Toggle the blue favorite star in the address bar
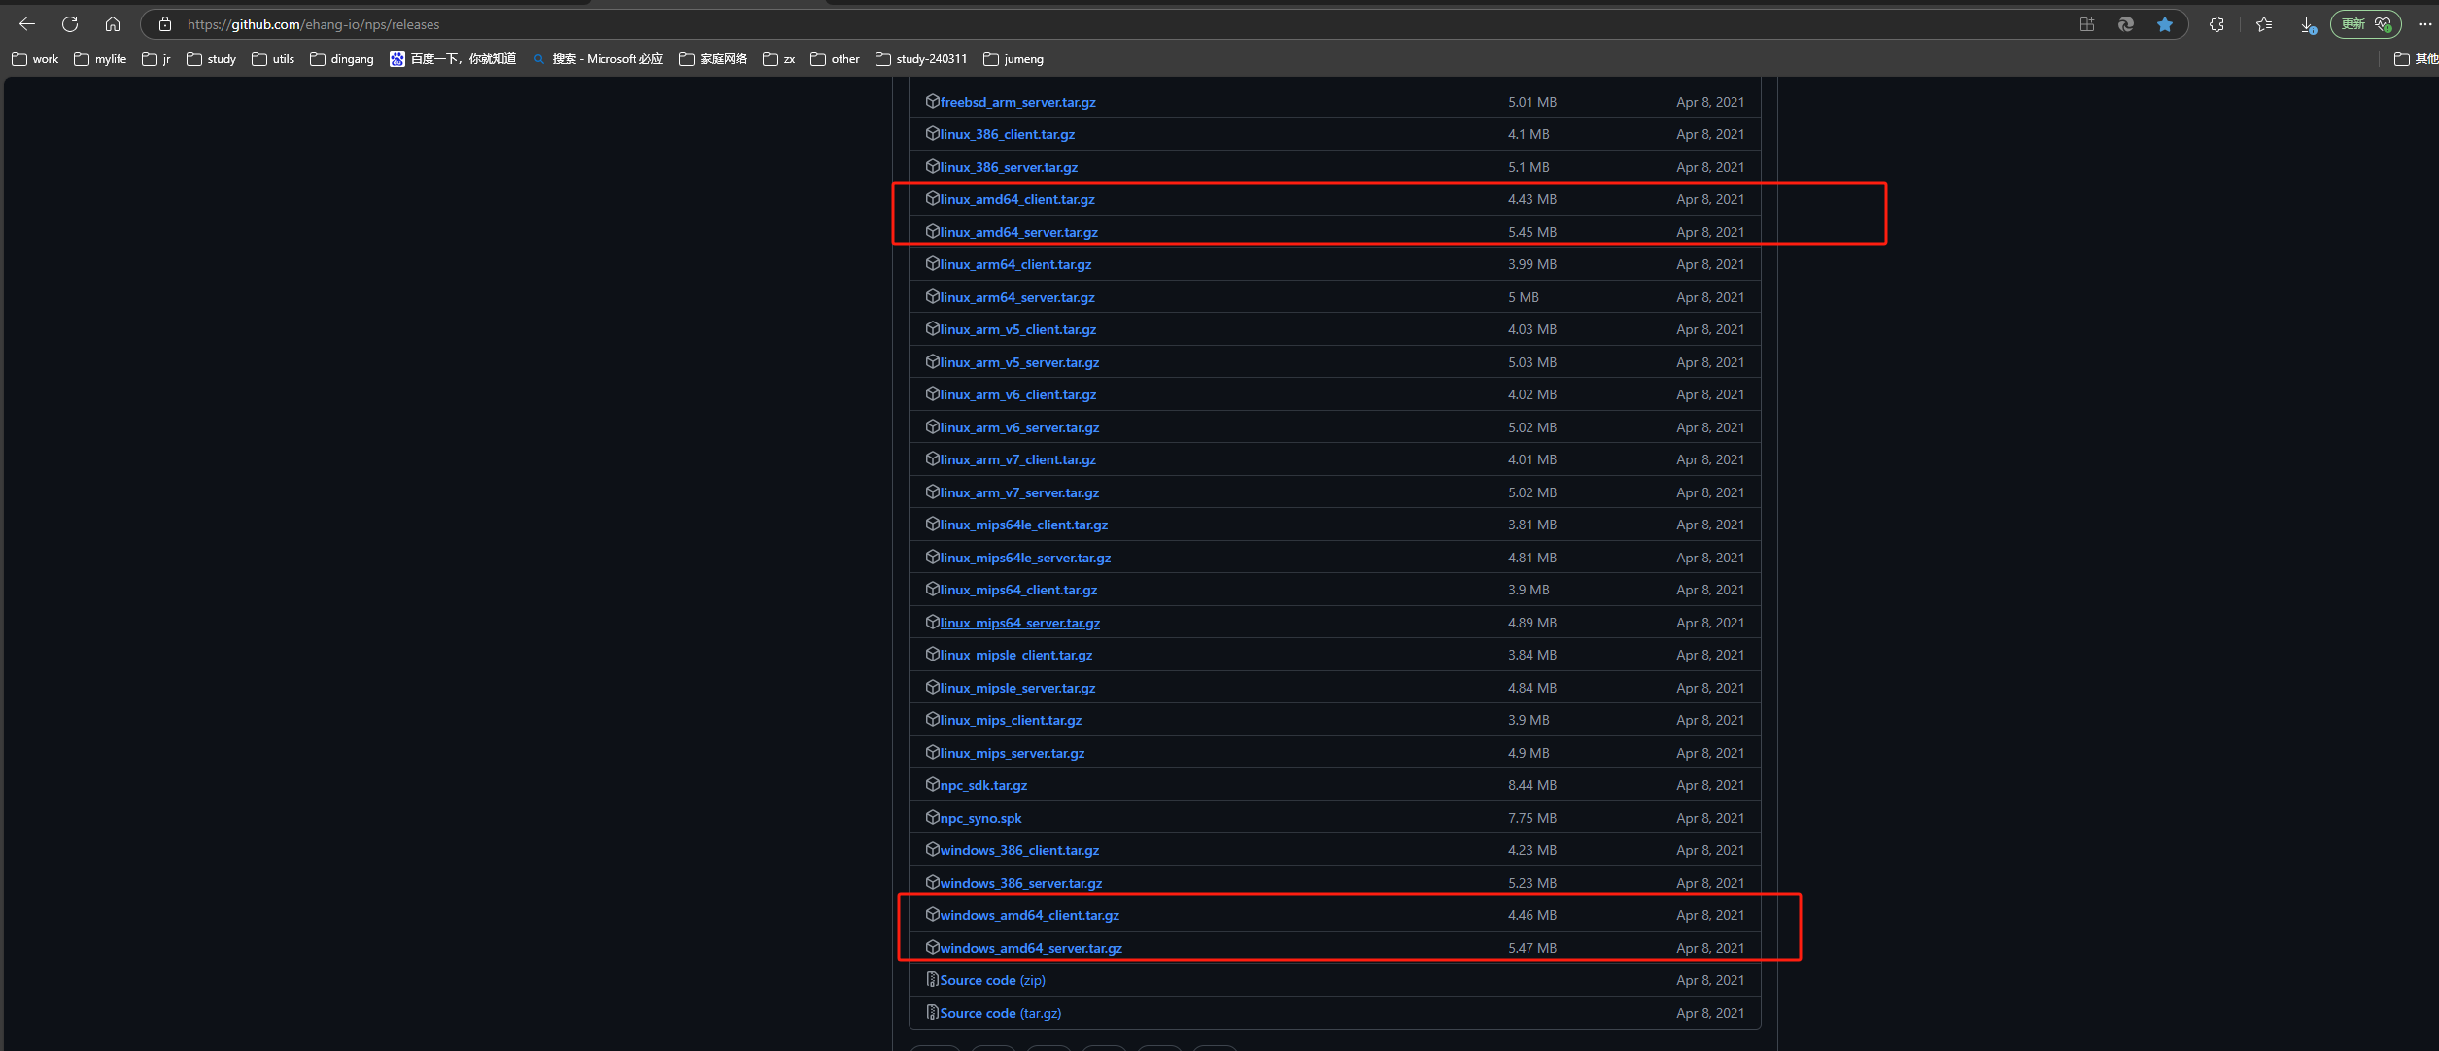 [x=2165, y=24]
